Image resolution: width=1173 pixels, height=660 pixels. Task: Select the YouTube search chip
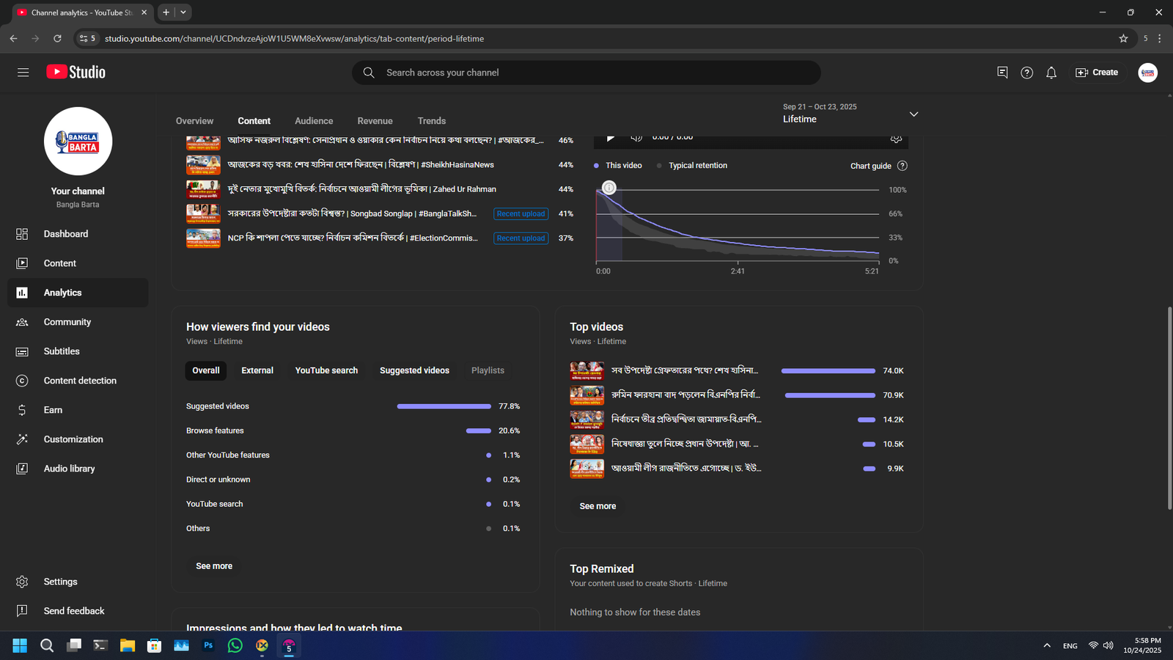(326, 370)
